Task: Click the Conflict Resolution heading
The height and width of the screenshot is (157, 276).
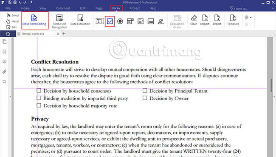Action: click(x=55, y=62)
